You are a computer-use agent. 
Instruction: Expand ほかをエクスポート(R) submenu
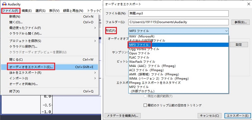click(x=49, y=73)
